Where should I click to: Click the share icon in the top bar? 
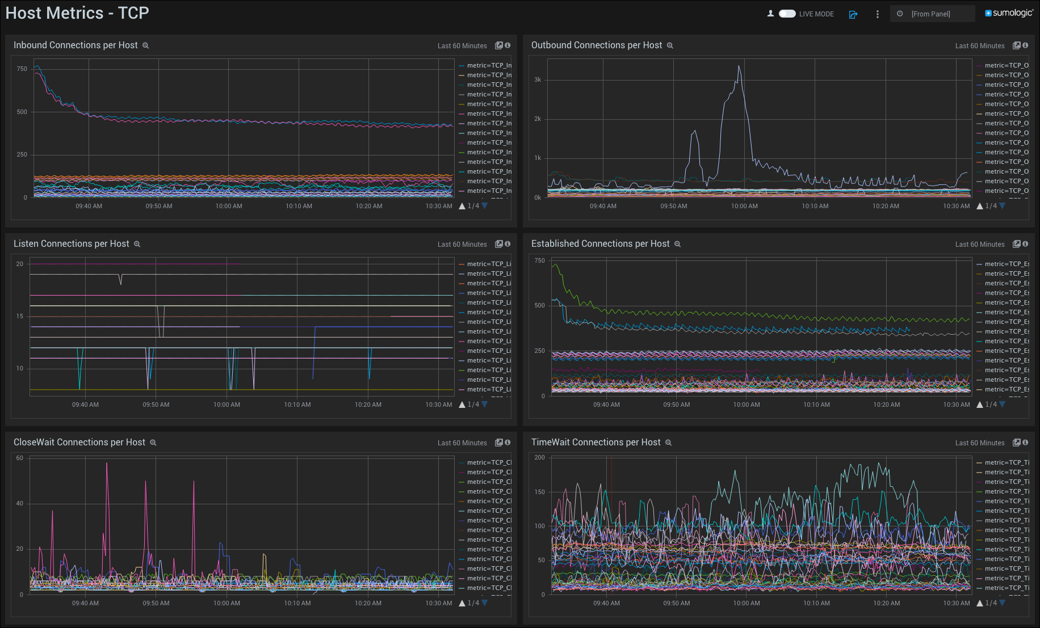tap(853, 15)
